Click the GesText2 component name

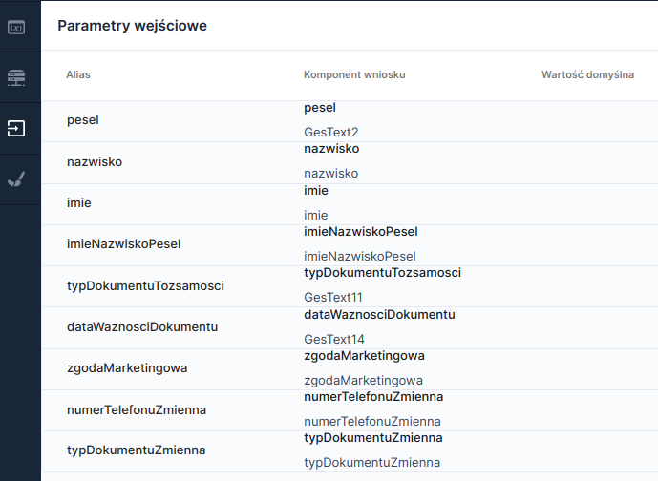pos(330,133)
